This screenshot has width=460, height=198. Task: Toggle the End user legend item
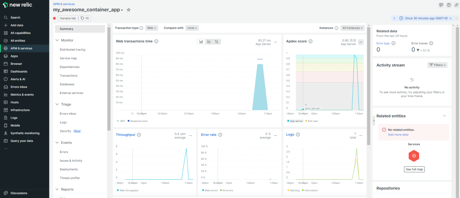(x=312, y=121)
